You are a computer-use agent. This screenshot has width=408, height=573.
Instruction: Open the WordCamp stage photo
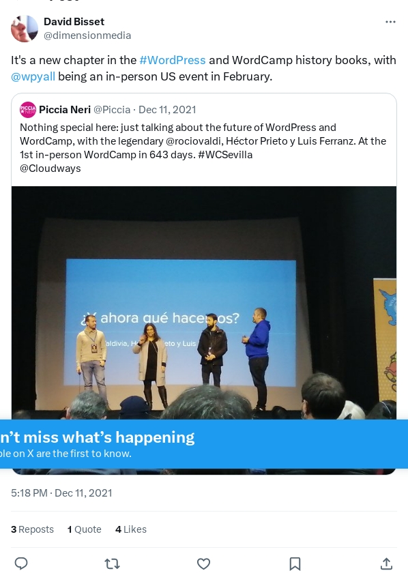pyautogui.click(x=204, y=303)
